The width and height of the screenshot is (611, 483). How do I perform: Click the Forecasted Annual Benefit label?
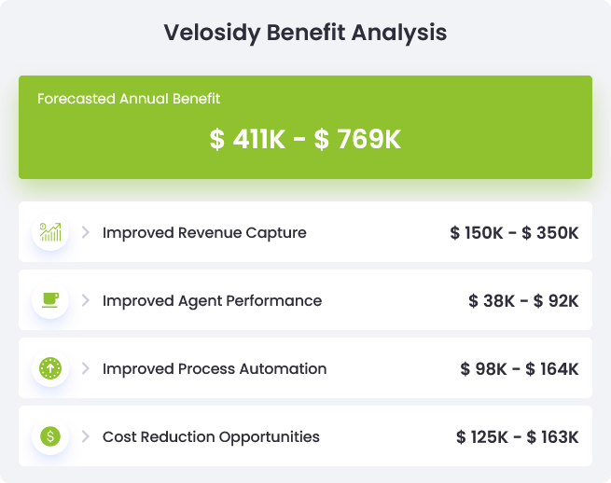[129, 99]
